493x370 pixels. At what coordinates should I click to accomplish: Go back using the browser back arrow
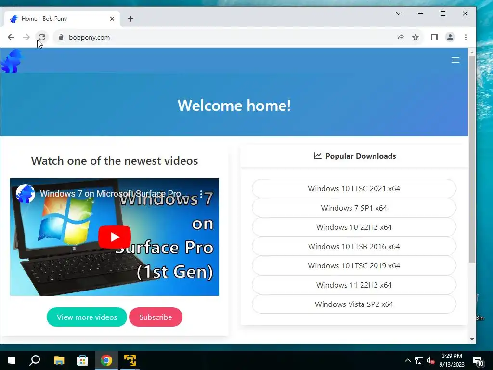coord(11,37)
